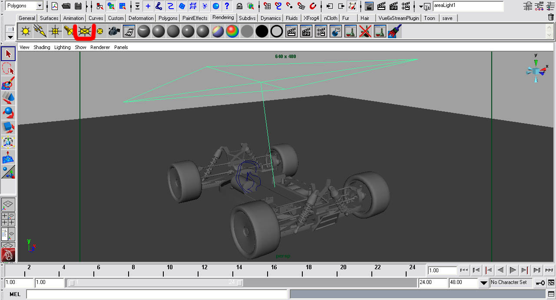Render the current frame from status line

coord(381,6)
